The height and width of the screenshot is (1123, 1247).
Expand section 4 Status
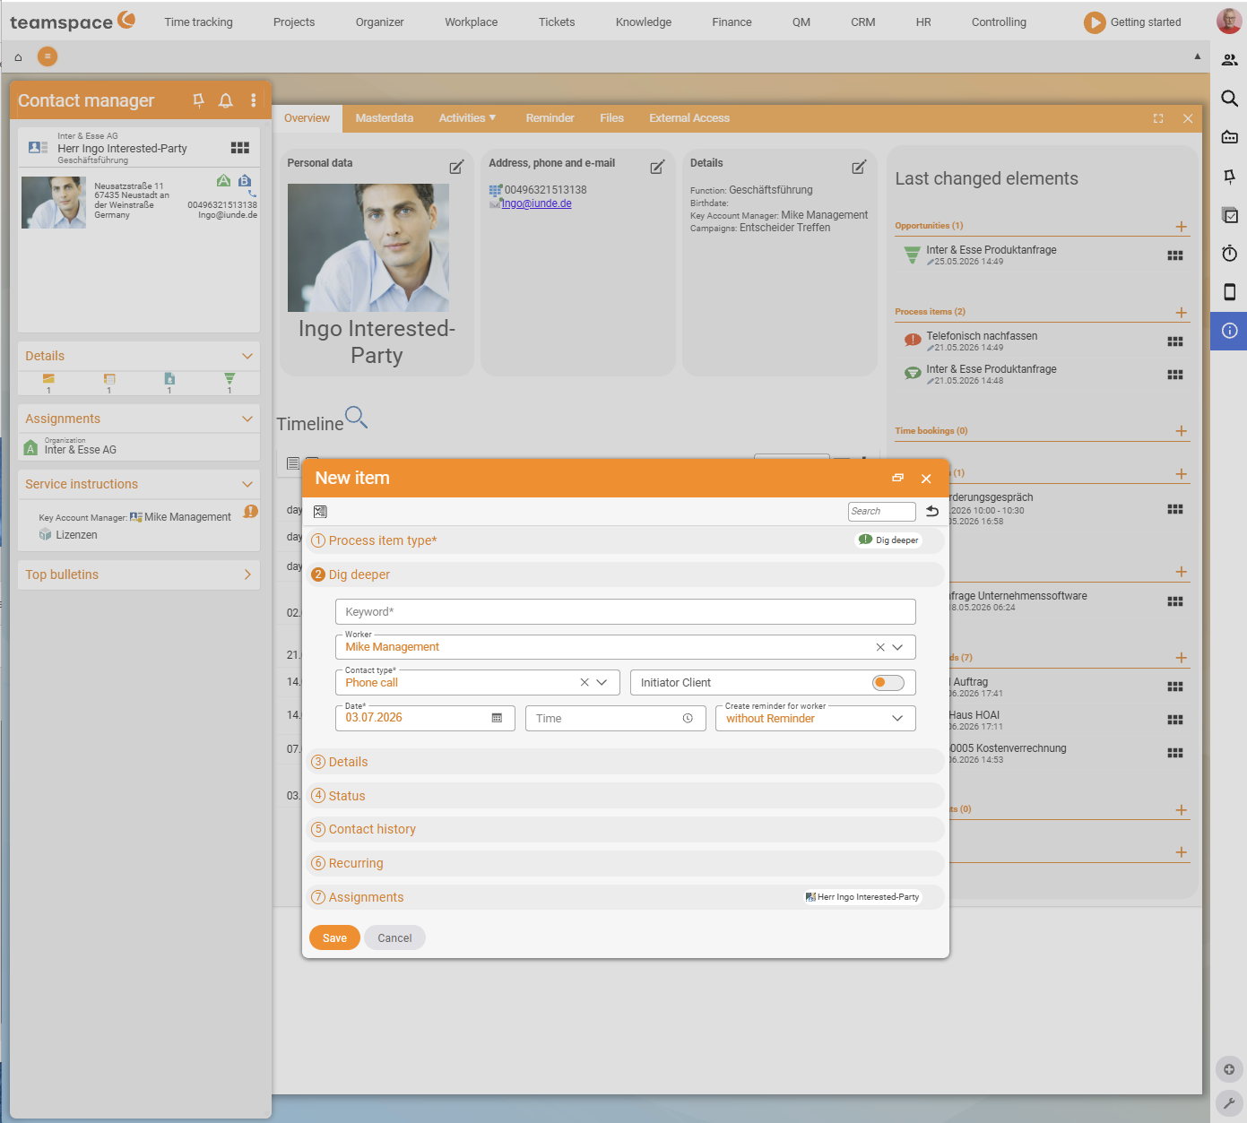(626, 796)
